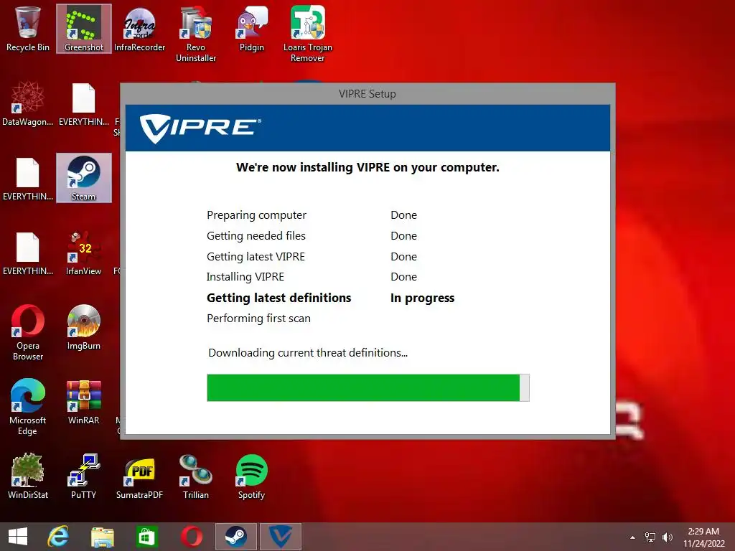Screen dimensions: 735x551
Task: Click the 'Getting latest VIPRE' step text
Action: (256, 256)
